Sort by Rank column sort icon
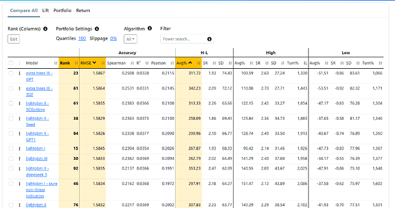The height and width of the screenshot is (208, 395). pyautogui.click(x=76, y=63)
